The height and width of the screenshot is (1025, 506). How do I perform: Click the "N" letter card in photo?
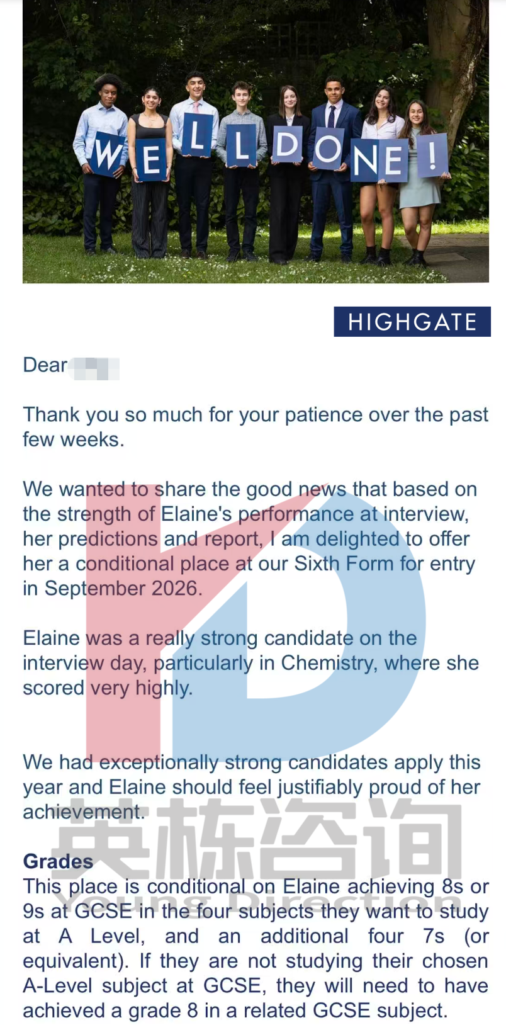[x=366, y=162]
